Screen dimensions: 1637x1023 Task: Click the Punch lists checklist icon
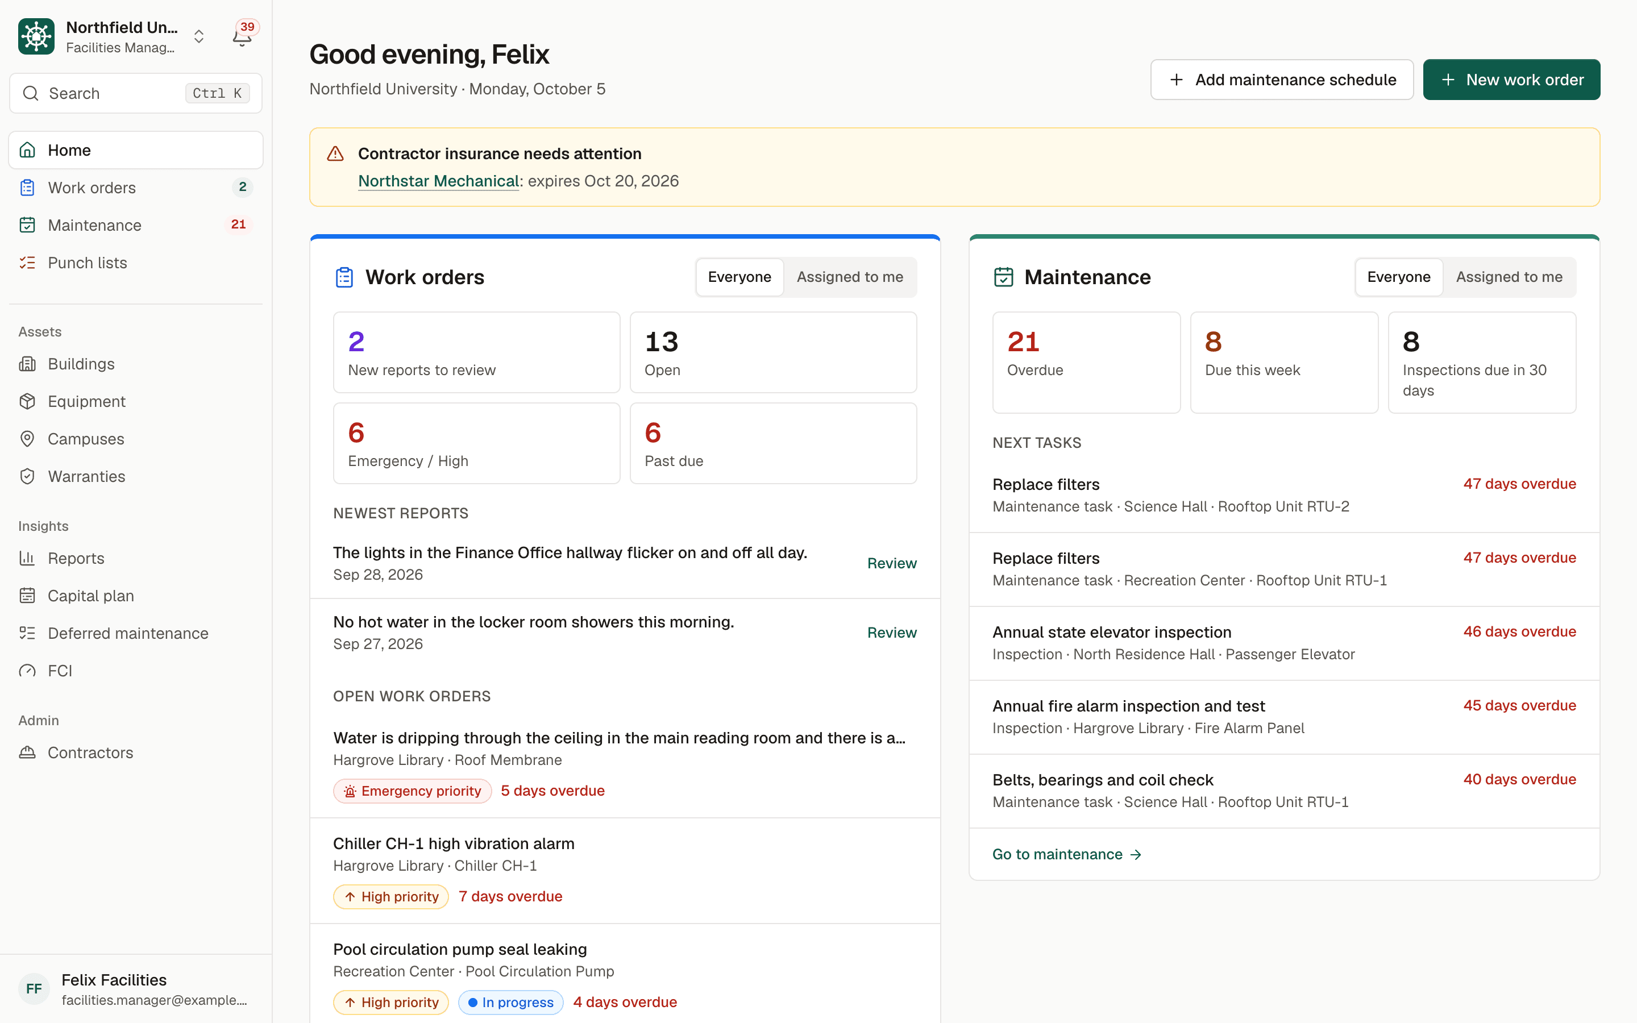pyautogui.click(x=27, y=263)
